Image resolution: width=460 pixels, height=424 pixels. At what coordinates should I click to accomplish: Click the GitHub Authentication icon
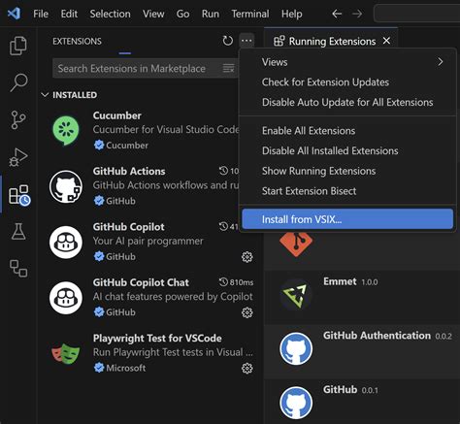point(296,348)
